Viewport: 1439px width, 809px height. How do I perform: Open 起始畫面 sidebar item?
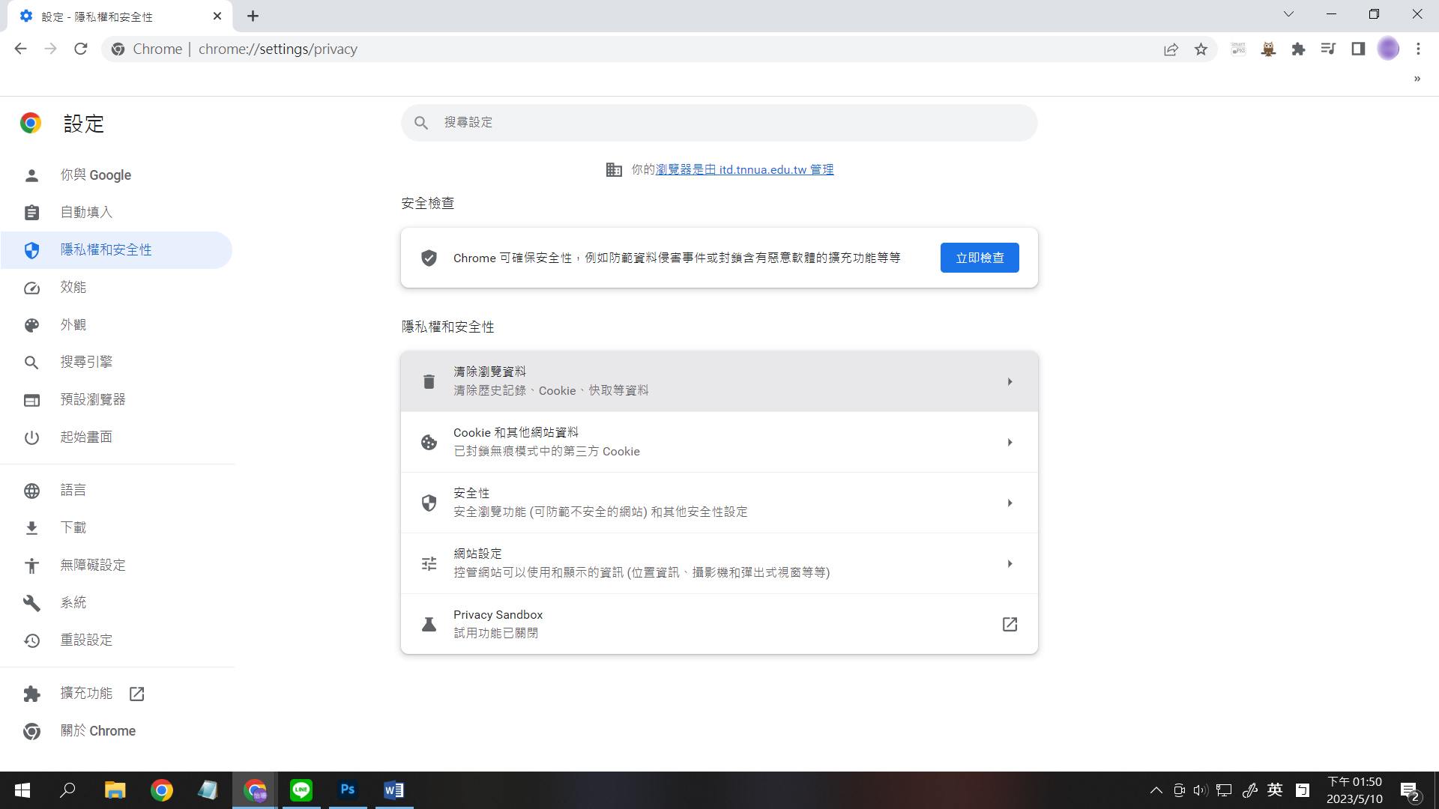click(117, 437)
